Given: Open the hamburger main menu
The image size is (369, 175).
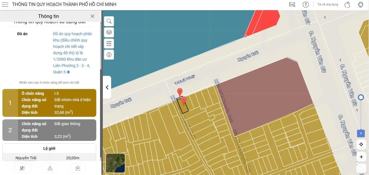Looking at the screenshot, I should coord(5,4).
